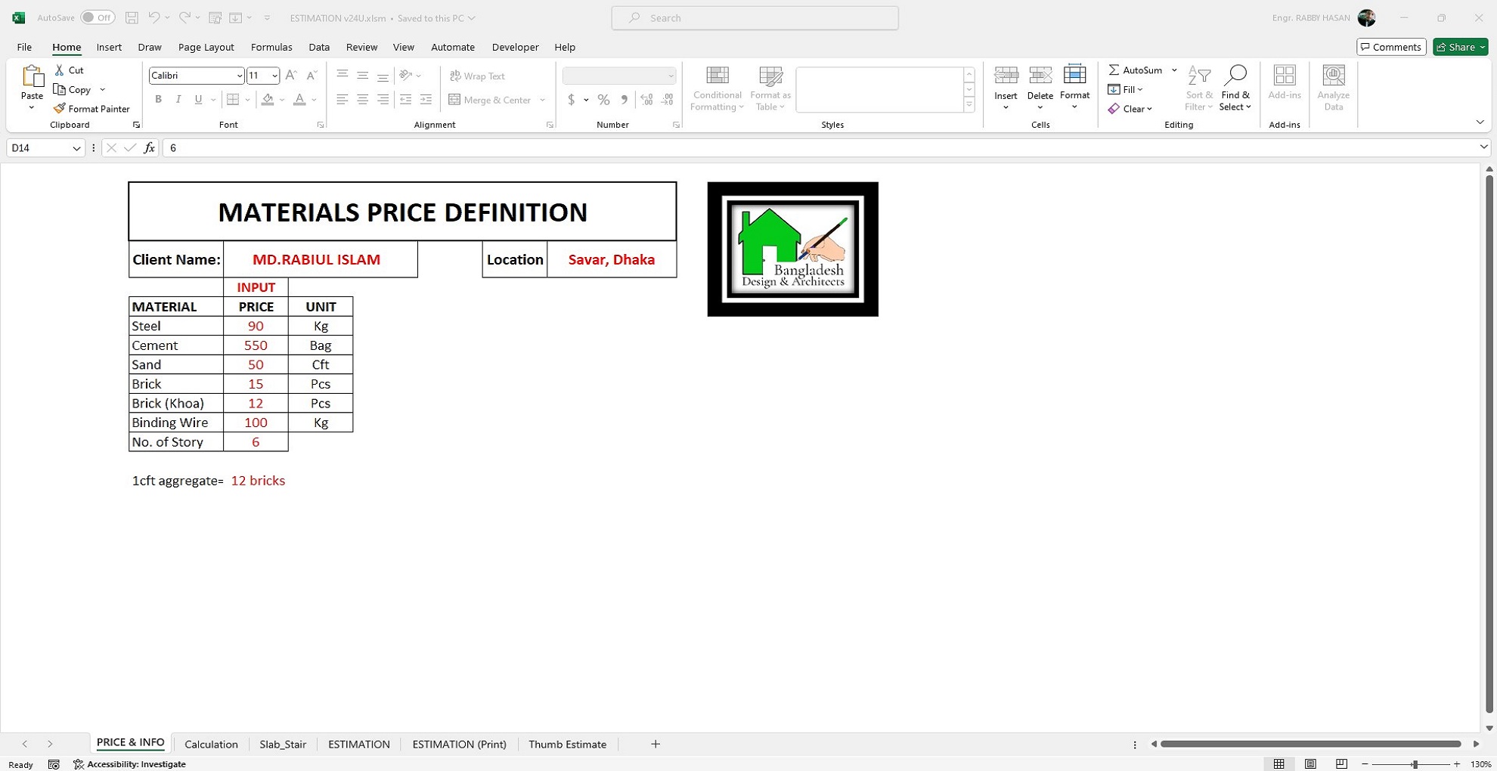This screenshot has height=771, width=1497.
Task: Click the Increase Font Size icon
Action: pyautogui.click(x=291, y=76)
